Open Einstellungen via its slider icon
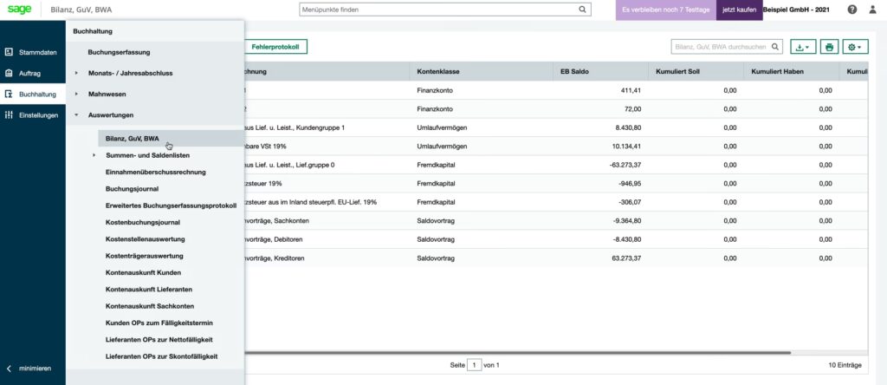887x385 pixels. (x=9, y=114)
